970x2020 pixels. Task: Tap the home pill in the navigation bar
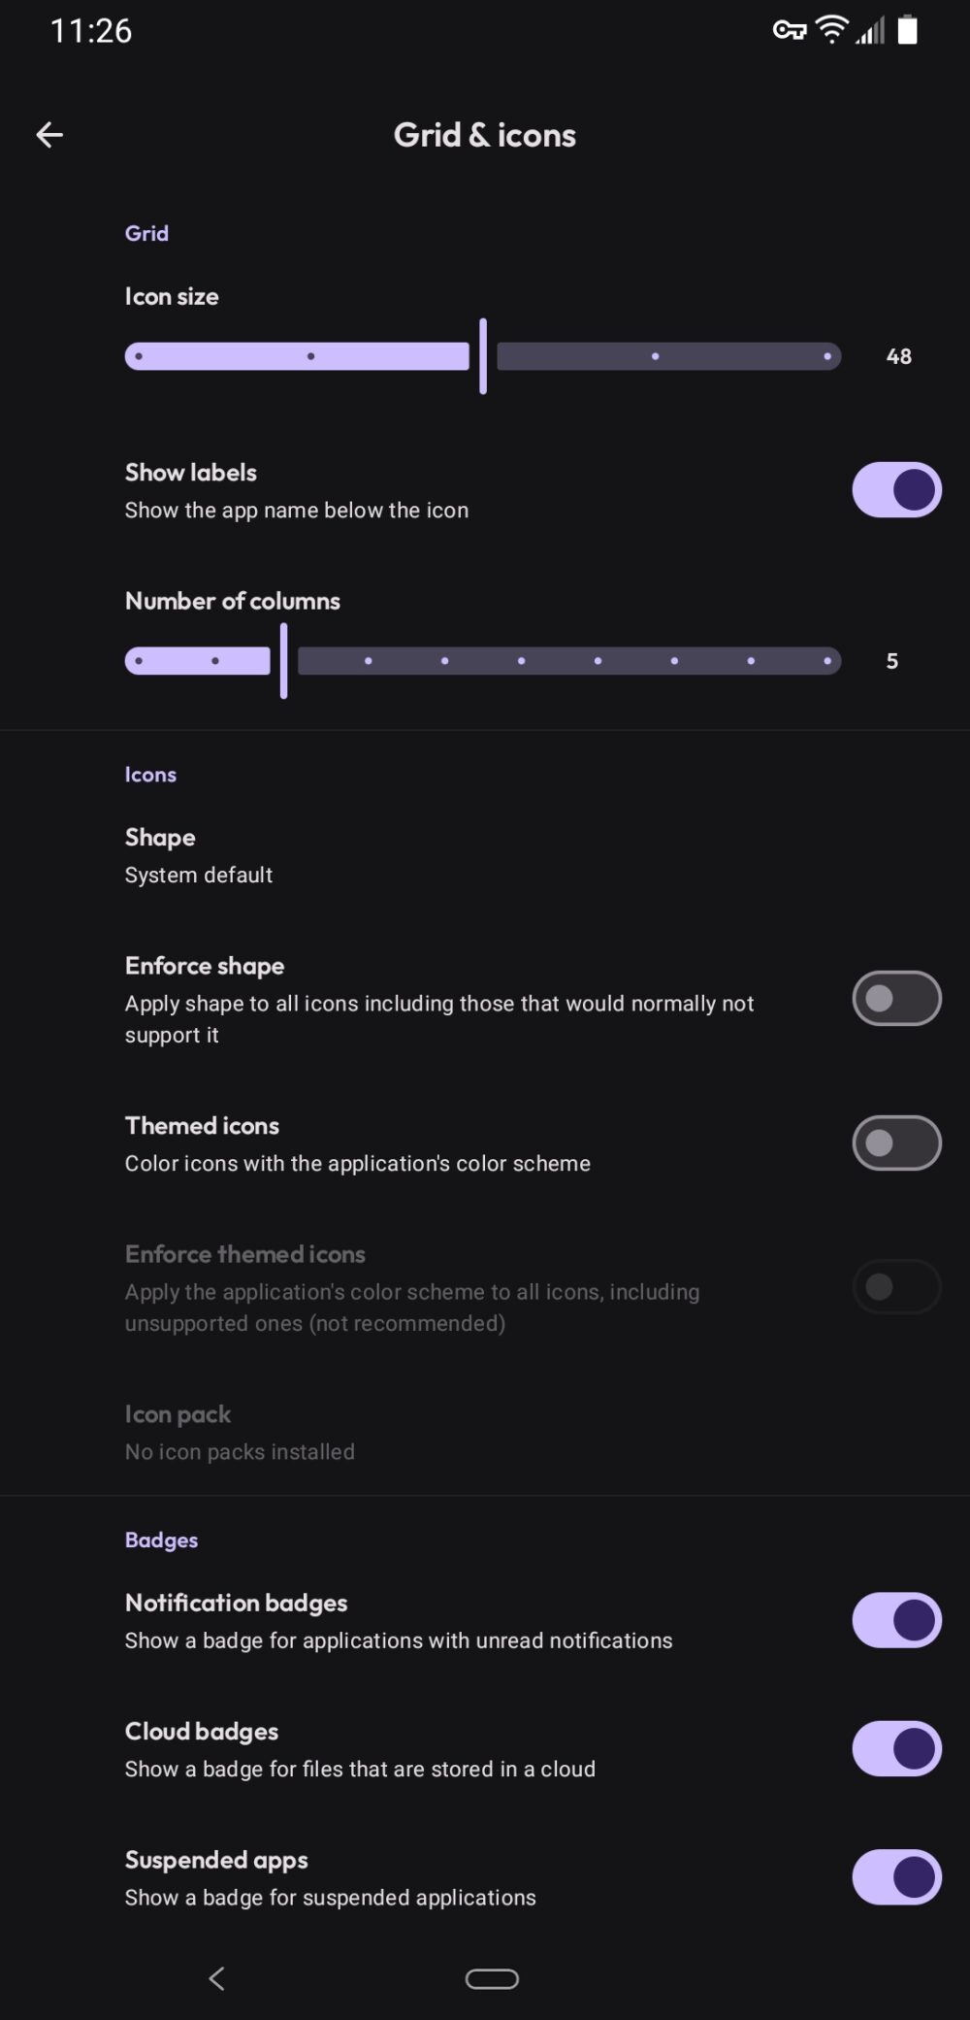pyautogui.click(x=492, y=1979)
